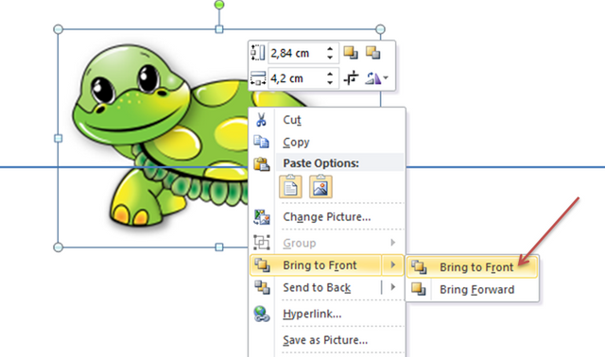Click the shape width icon in mini toolbar
This screenshot has width=605, height=357.
click(258, 78)
